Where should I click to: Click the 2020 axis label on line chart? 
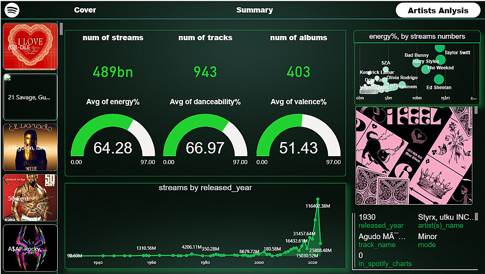coord(312,262)
